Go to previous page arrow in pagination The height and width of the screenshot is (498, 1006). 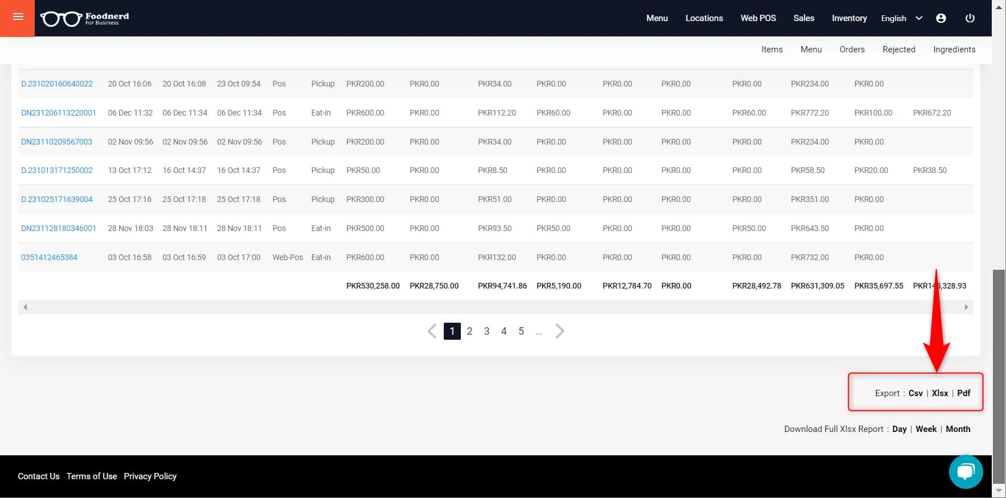432,331
